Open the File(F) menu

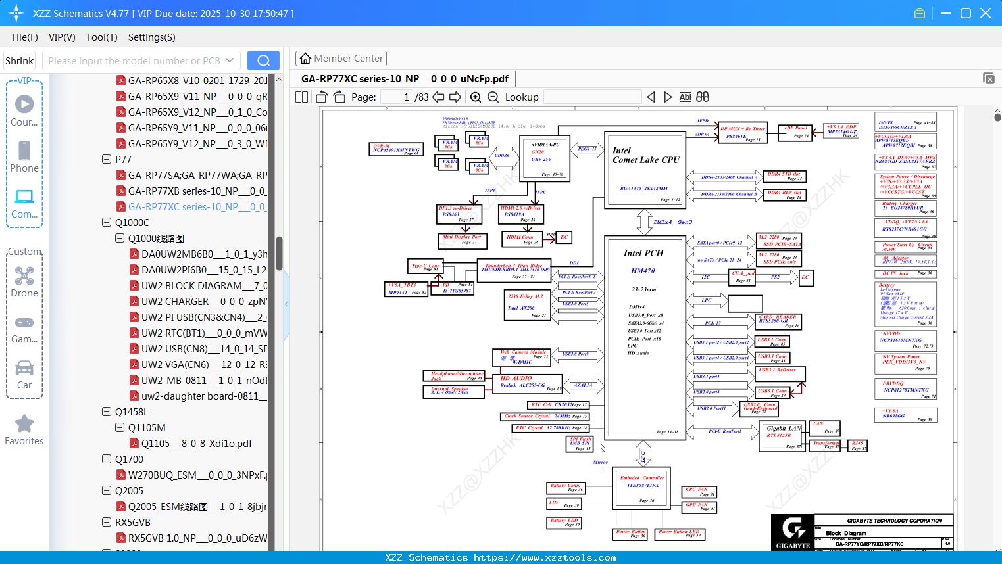tap(25, 37)
